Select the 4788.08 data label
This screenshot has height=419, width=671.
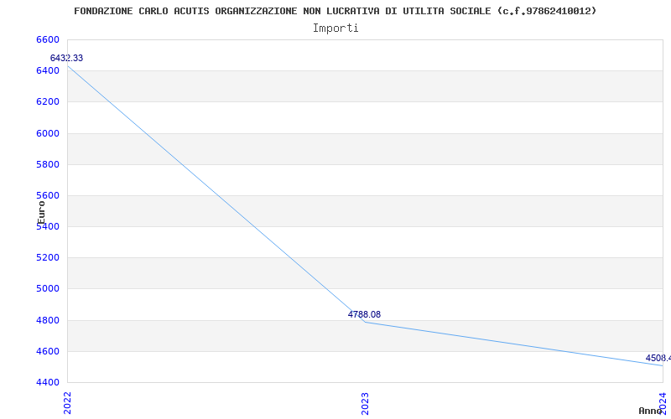(364, 315)
